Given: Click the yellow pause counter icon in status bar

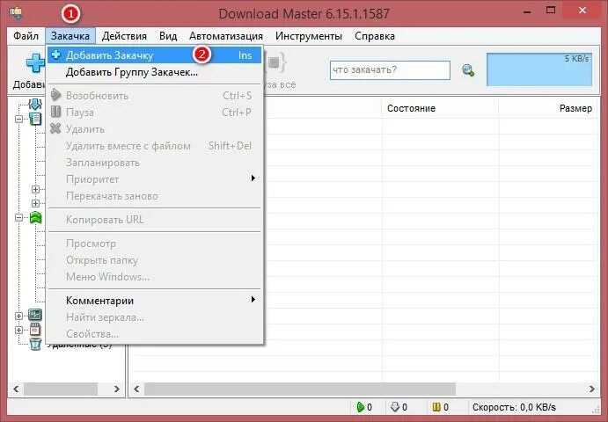Looking at the screenshot, I should [437, 407].
